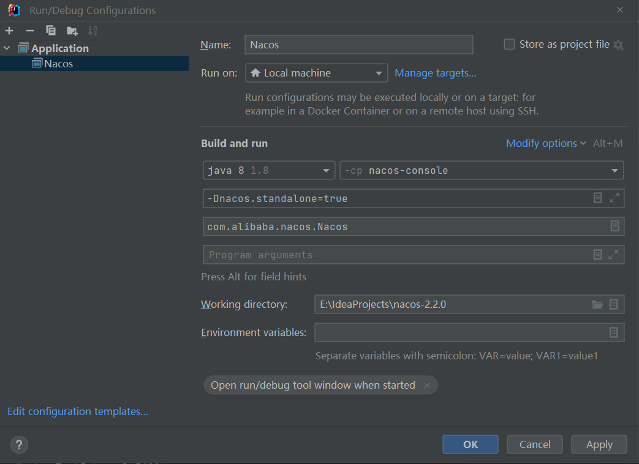Open project file storage settings gear

619,45
